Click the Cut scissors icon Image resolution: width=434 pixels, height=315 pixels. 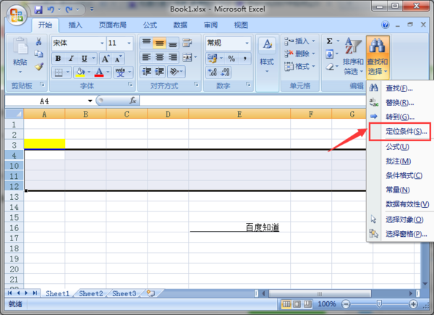click(39, 42)
